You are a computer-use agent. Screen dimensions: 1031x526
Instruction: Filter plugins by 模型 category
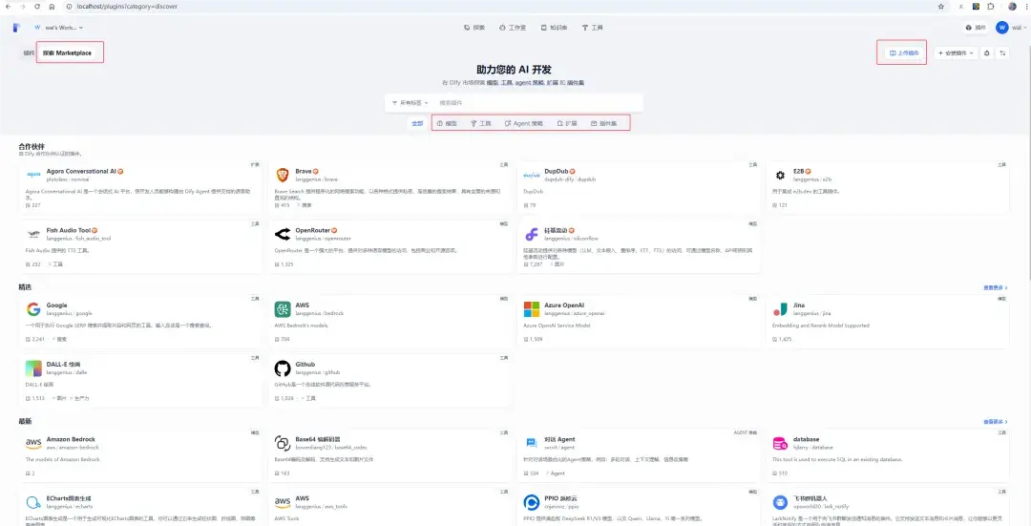tap(447, 123)
